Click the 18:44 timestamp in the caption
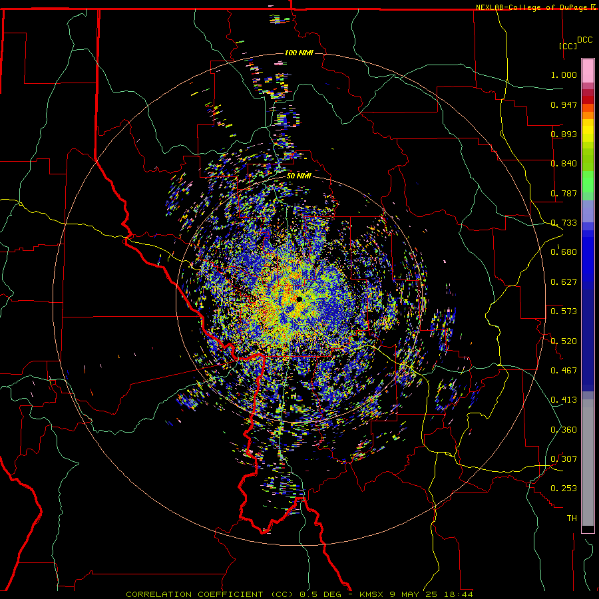 point(458,594)
